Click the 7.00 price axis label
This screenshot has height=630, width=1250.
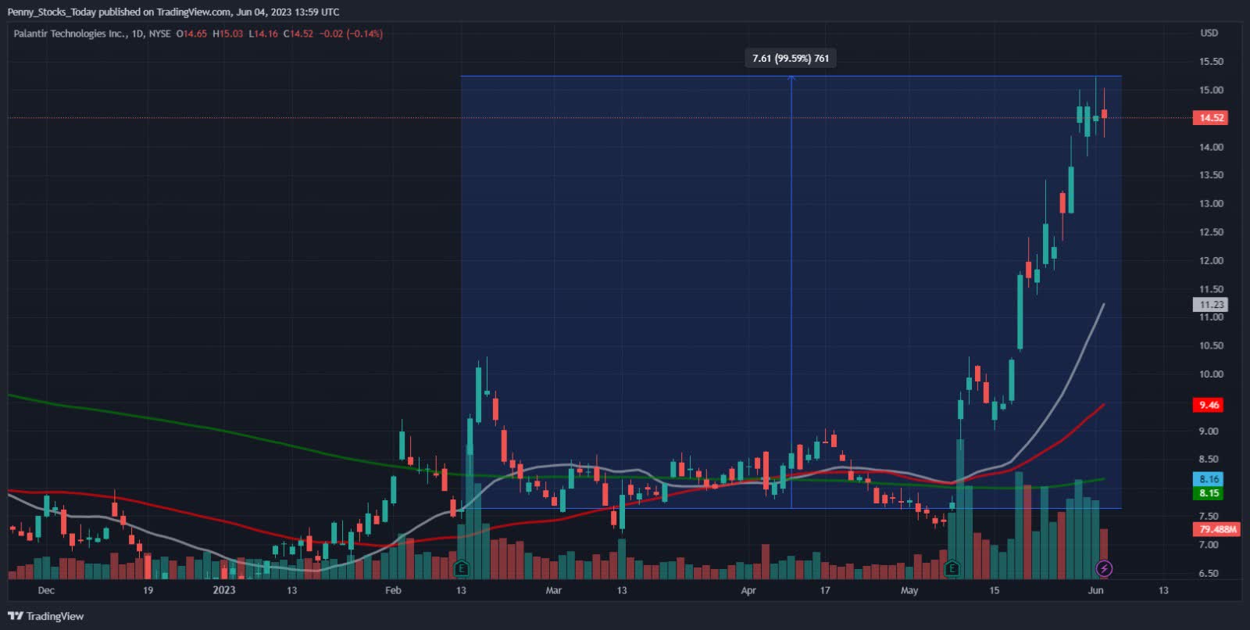click(x=1209, y=545)
